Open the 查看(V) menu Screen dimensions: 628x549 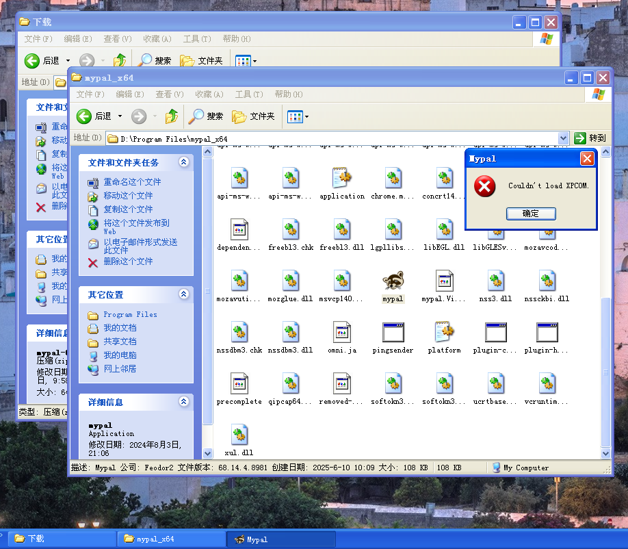click(x=169, y=94)
